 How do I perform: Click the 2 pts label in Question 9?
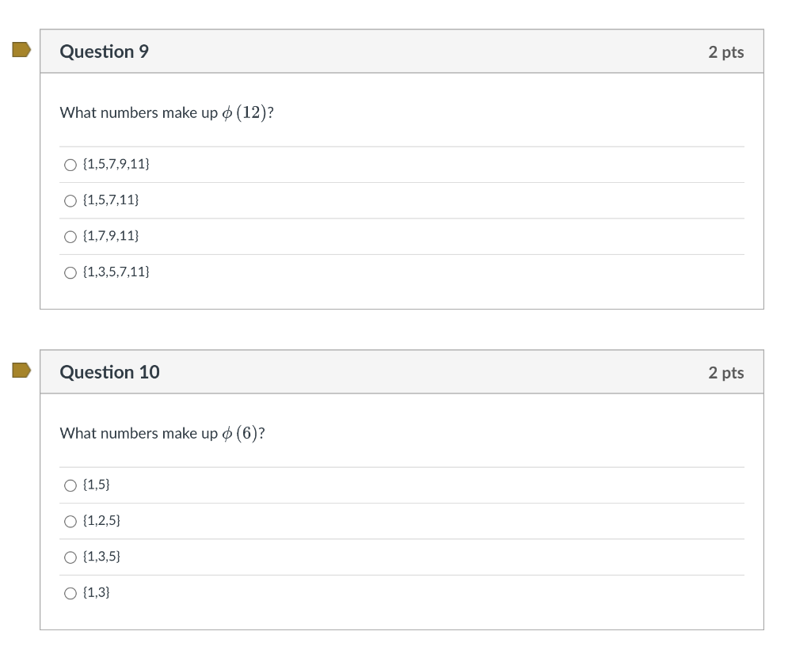pyautogui.click(x=725, y=52)
